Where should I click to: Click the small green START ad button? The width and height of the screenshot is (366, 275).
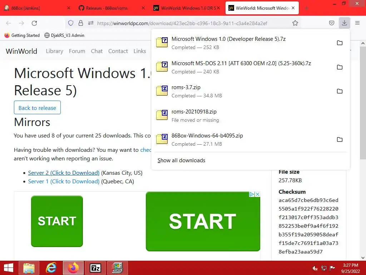click(x=57, y=221)
